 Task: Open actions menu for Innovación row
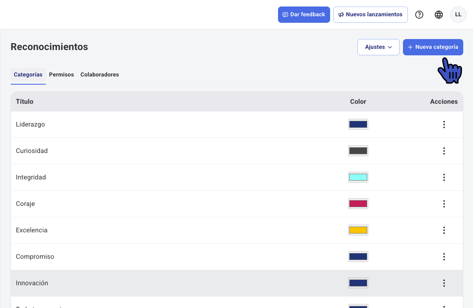[x=444, y=283]
